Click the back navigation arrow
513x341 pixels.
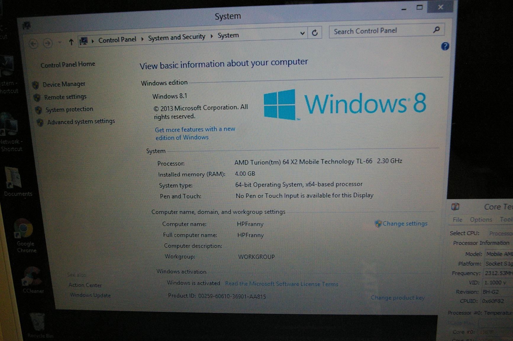(x=33, y=43)
